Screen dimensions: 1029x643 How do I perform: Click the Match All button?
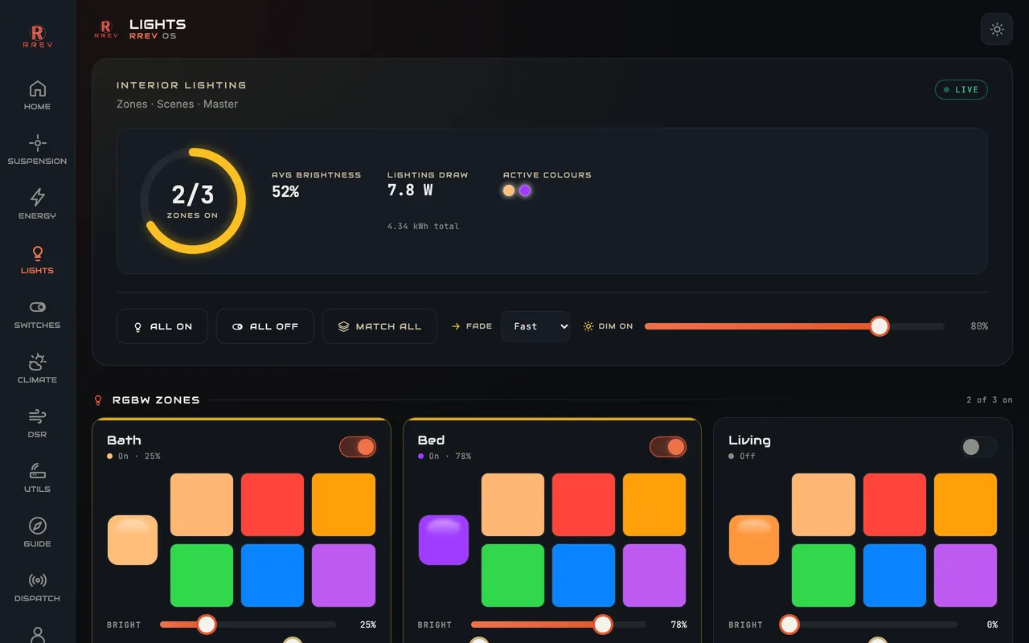tap(379, 326)
